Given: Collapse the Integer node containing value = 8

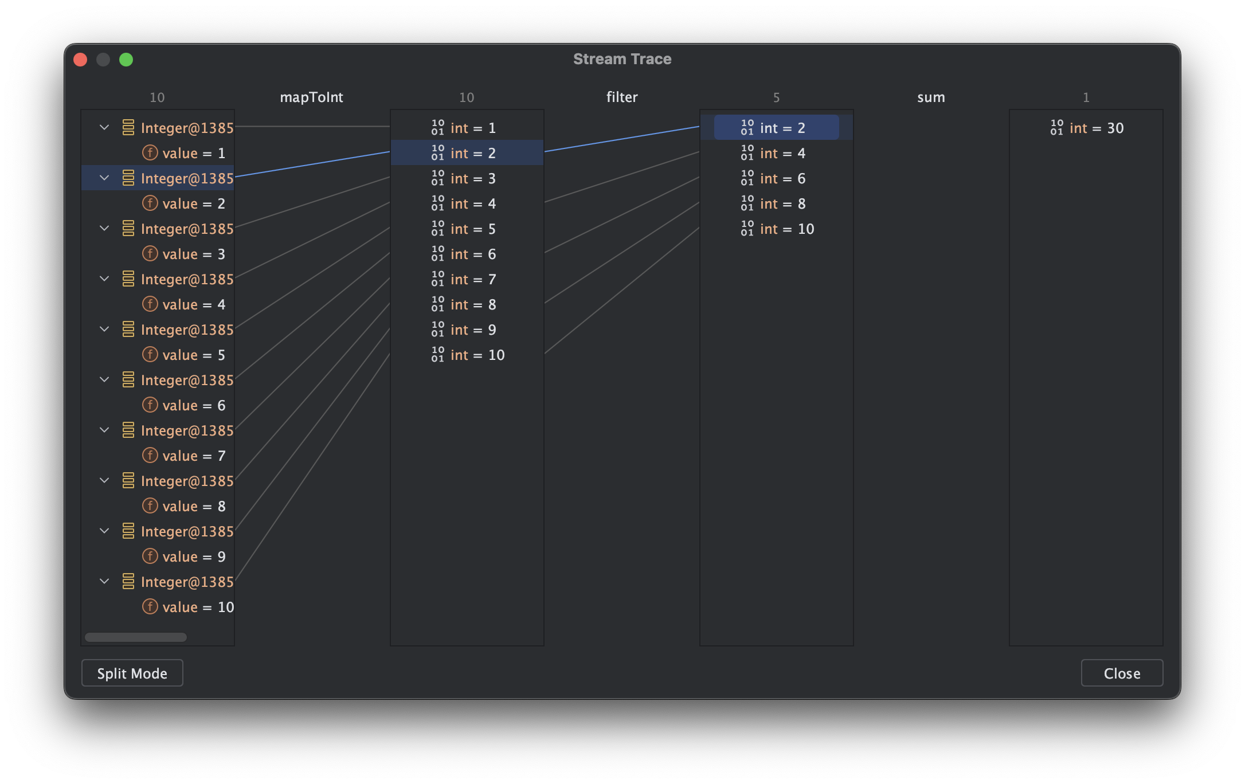Looking at the screenshot, I should (104, 480).
